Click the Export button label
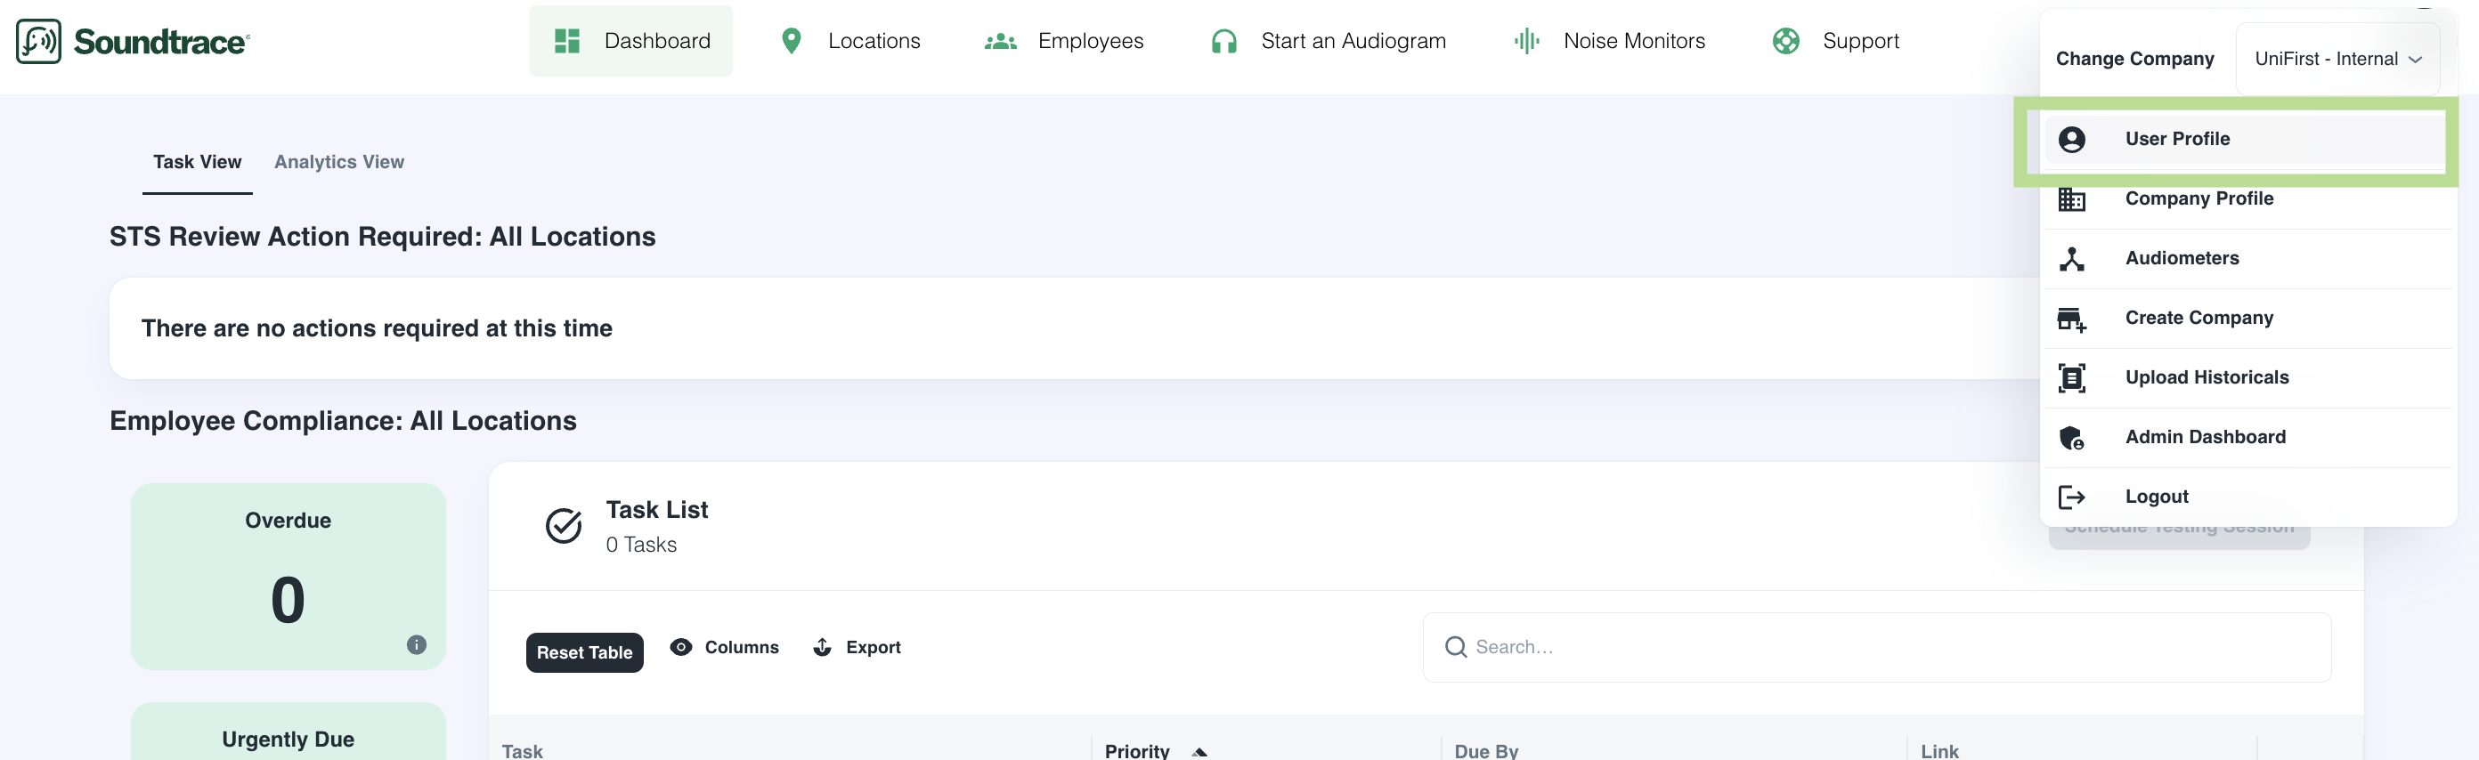The height and width of the screenshot is (760, 2479). (873, 648)
